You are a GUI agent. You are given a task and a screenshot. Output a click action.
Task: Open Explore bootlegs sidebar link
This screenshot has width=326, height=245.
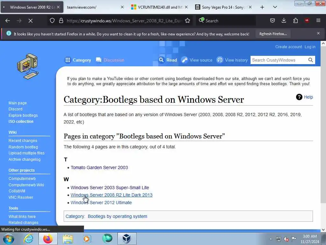tap(23, 115)
